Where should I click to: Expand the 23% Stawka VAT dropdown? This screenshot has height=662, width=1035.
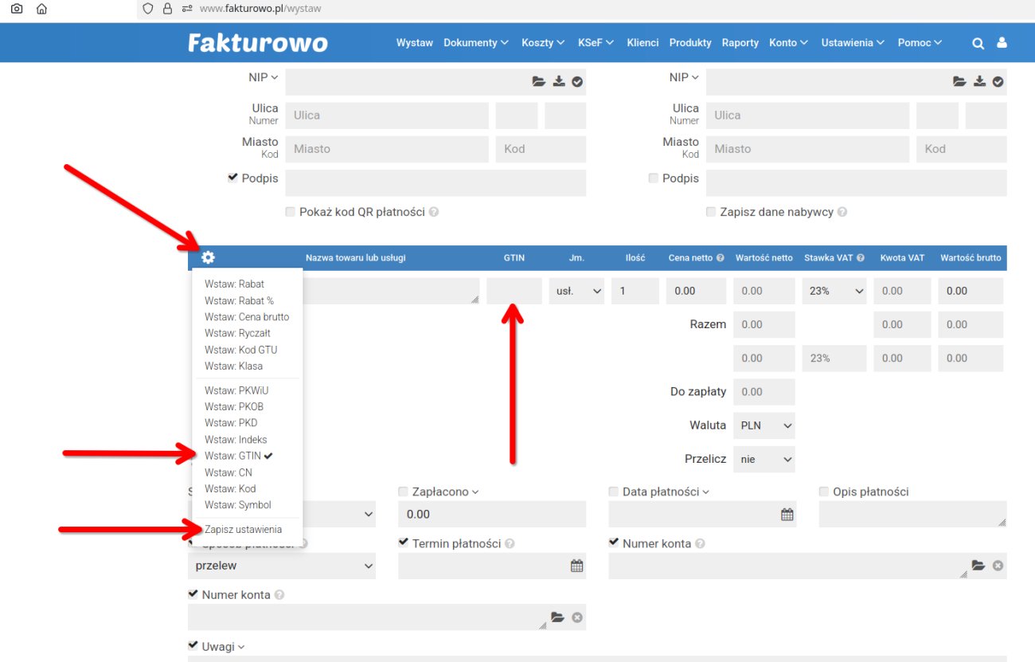(834, 292)
